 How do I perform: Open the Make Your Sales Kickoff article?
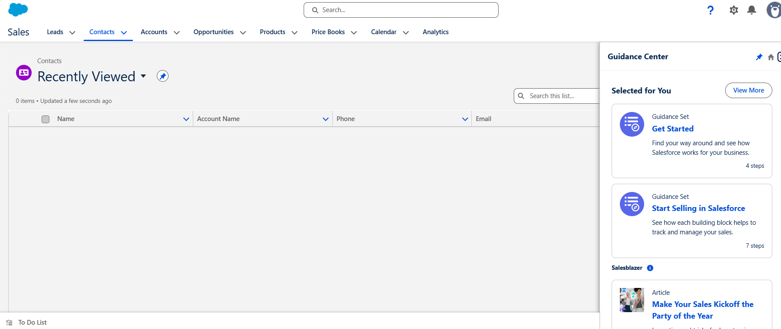[x=703, y=310]
